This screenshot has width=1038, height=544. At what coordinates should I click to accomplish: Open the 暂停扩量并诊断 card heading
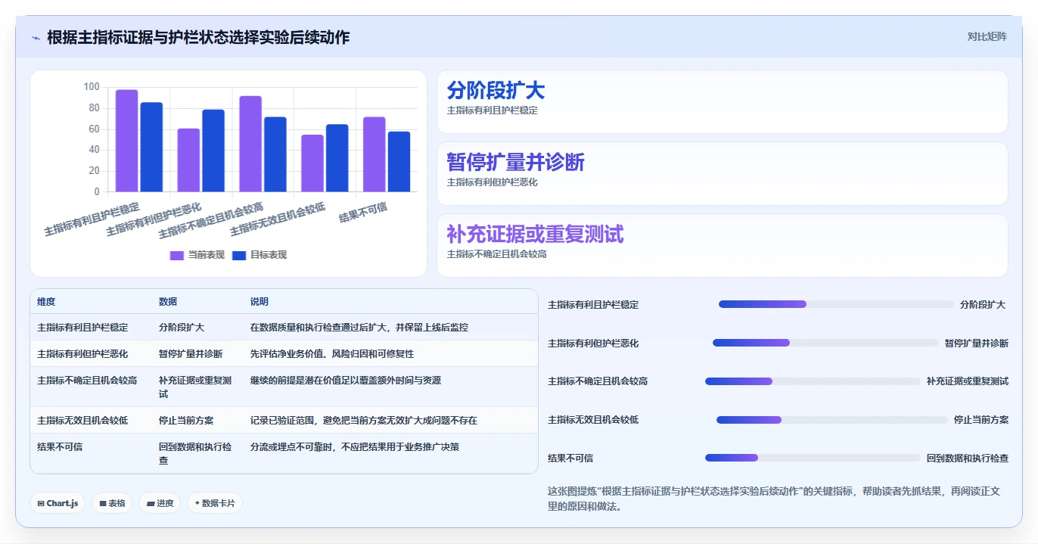[x=516, y=163]
